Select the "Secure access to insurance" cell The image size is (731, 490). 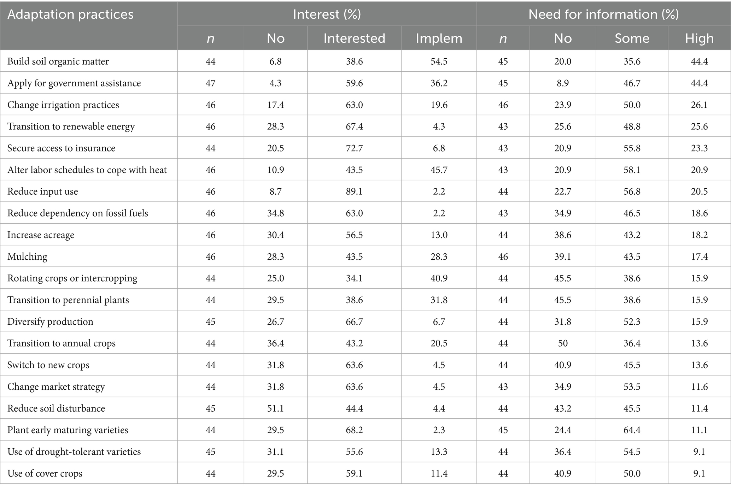62,148
